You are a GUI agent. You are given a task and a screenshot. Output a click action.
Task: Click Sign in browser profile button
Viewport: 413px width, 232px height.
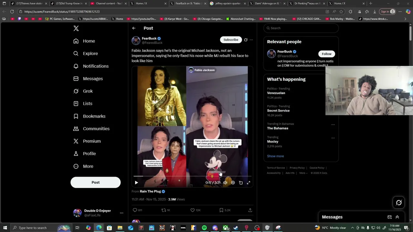click(x=388, y=12)
